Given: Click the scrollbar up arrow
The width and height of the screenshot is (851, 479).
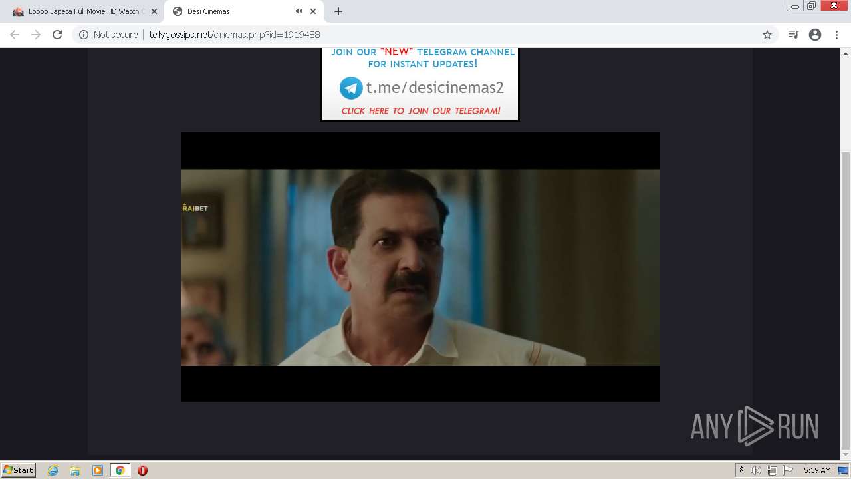Looking at the screenshot, I should click(x=846, y=53).
